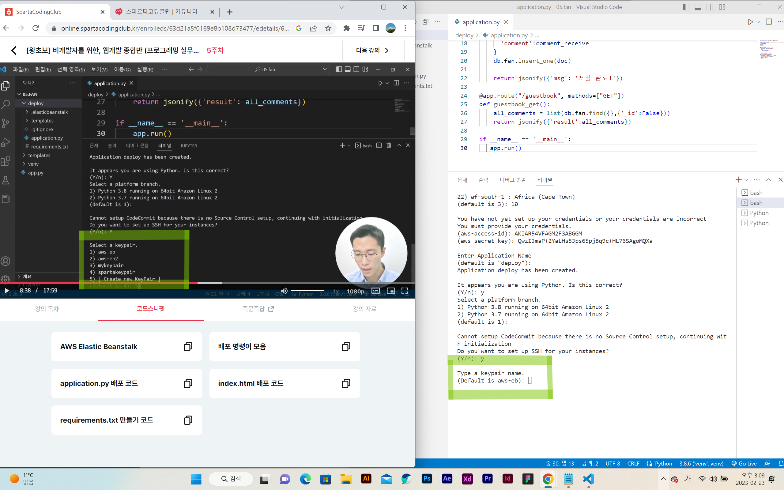Open notifications bell in VS Code status bar
The width and height of the screenshot is (784, 490).
781,463
